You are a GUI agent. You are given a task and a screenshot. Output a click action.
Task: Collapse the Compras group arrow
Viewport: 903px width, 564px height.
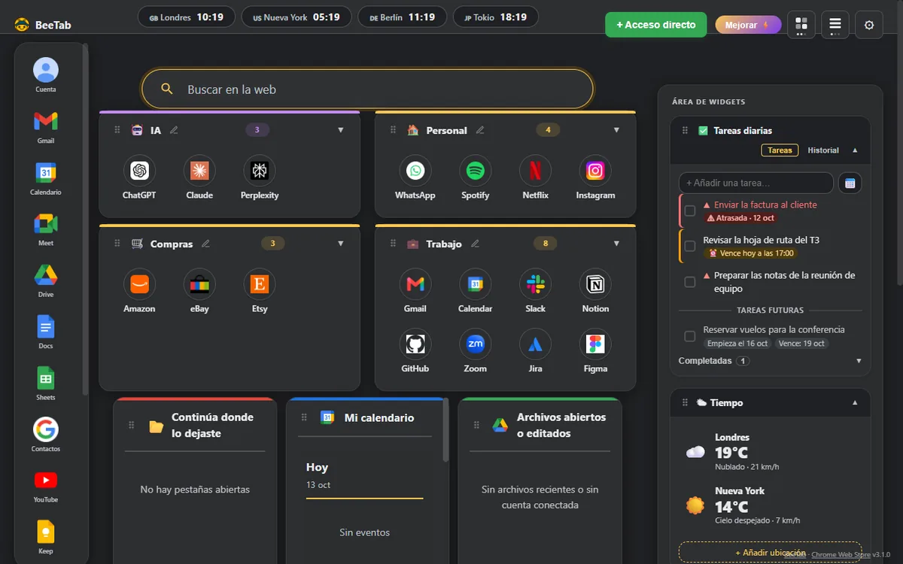(341, 244)
